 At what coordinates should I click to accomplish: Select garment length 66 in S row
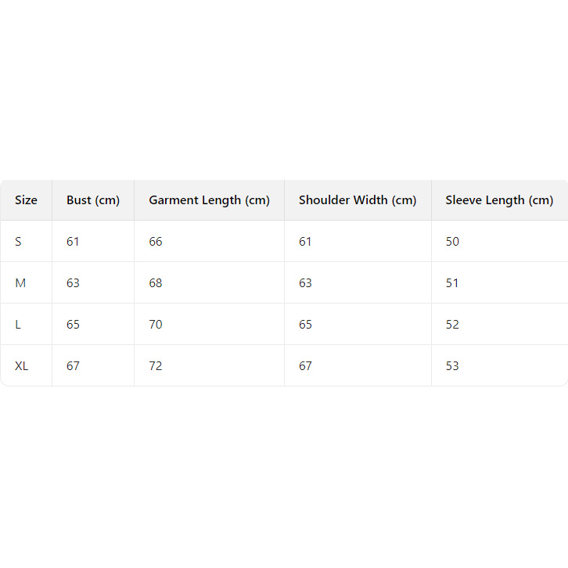click(x=156, y=242)
